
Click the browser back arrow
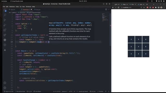[113, 7]
